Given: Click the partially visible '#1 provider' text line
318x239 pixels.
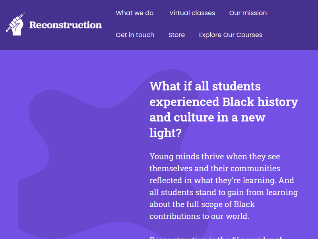Looking at the screenshot, I should pos(216,237).
